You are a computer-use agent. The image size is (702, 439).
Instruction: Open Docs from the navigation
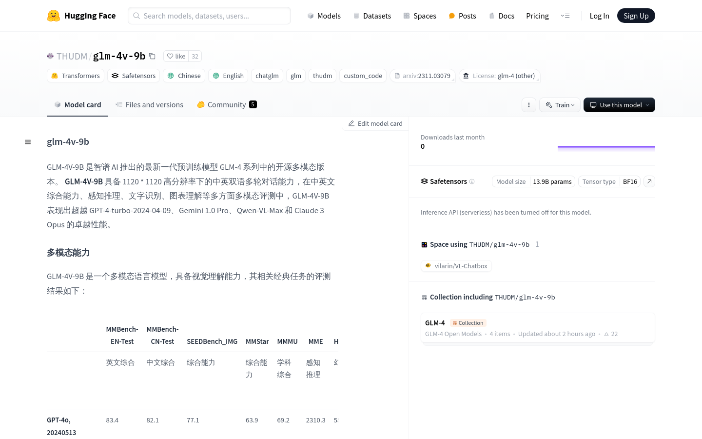[x=502, y=16]
